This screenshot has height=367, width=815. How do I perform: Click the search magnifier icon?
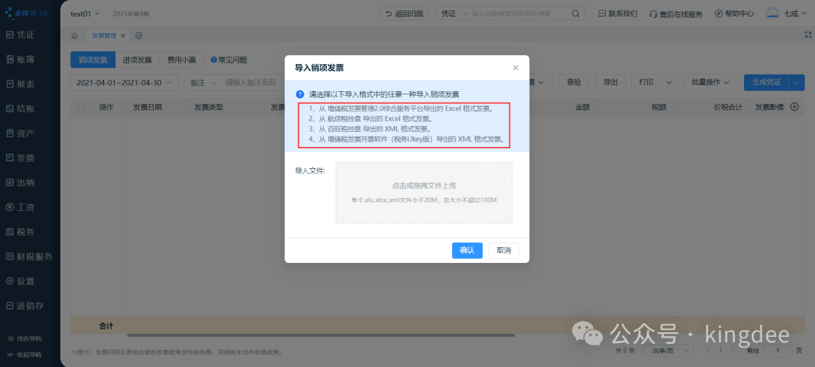576,14
